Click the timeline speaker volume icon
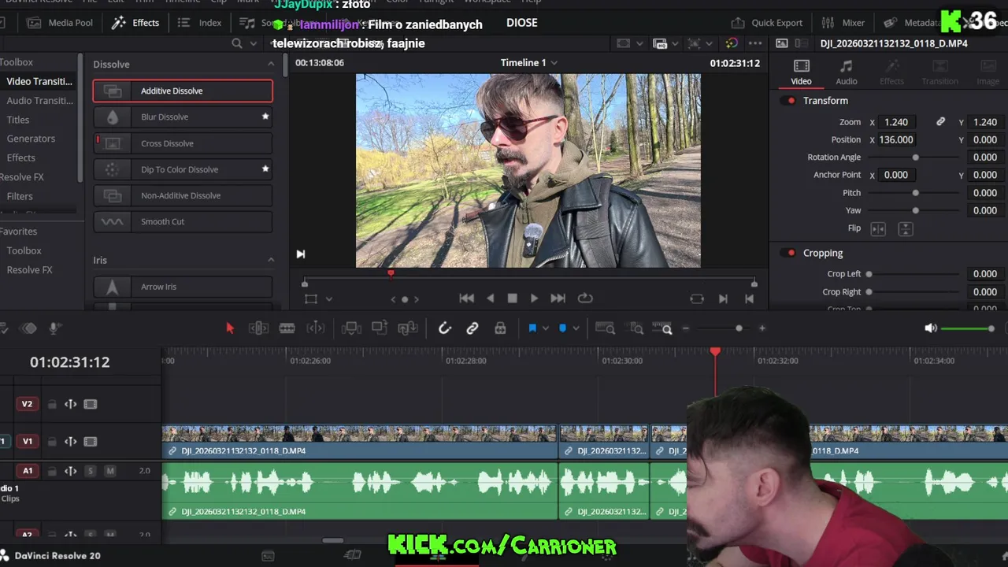The width and height of the screenshot is (1008, 567). click(x=931, y=328)
